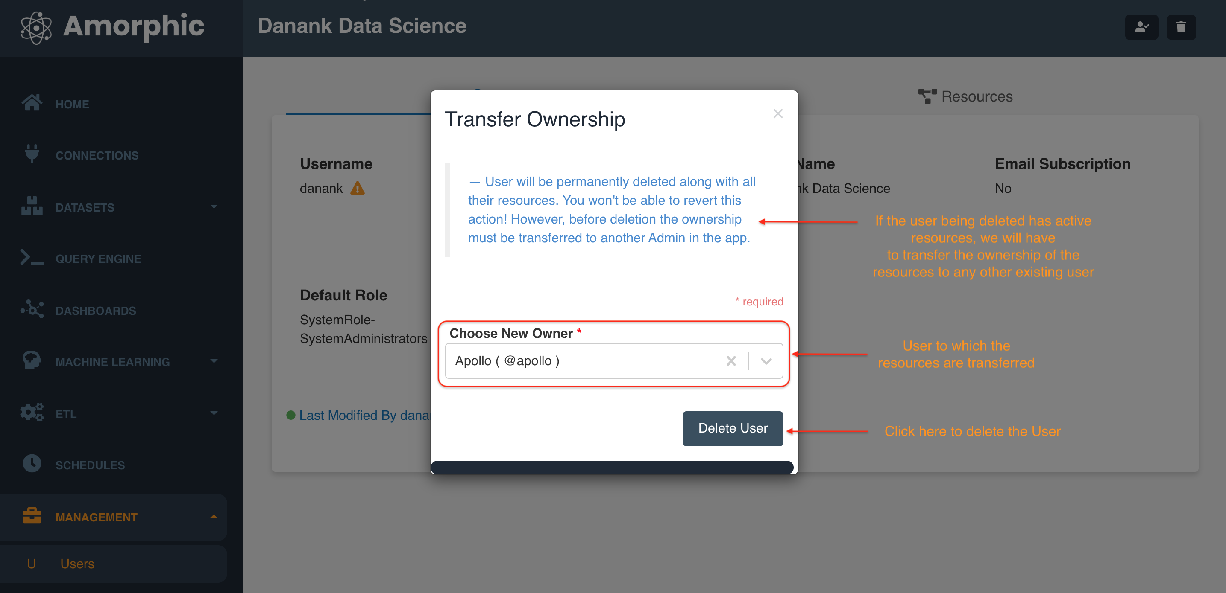The height and width of the screenshot is (593, 1226).
Task: Open the Users management menu item
Action: point(77,564)
